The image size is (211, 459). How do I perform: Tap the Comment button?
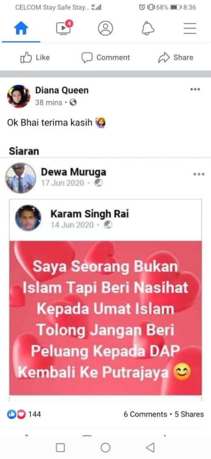pyautogui.click(x=106, y=57)
